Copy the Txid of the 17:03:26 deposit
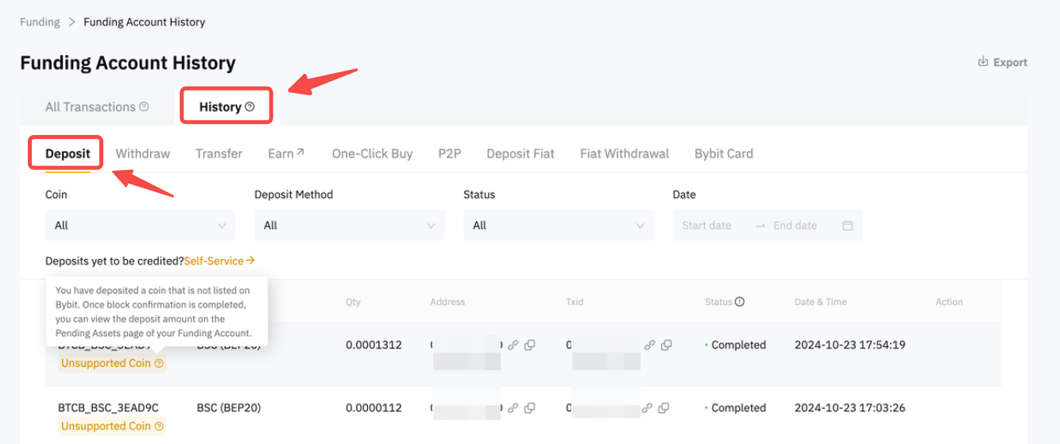Viewport: 1060px width, 444px height. click(667, 408)
